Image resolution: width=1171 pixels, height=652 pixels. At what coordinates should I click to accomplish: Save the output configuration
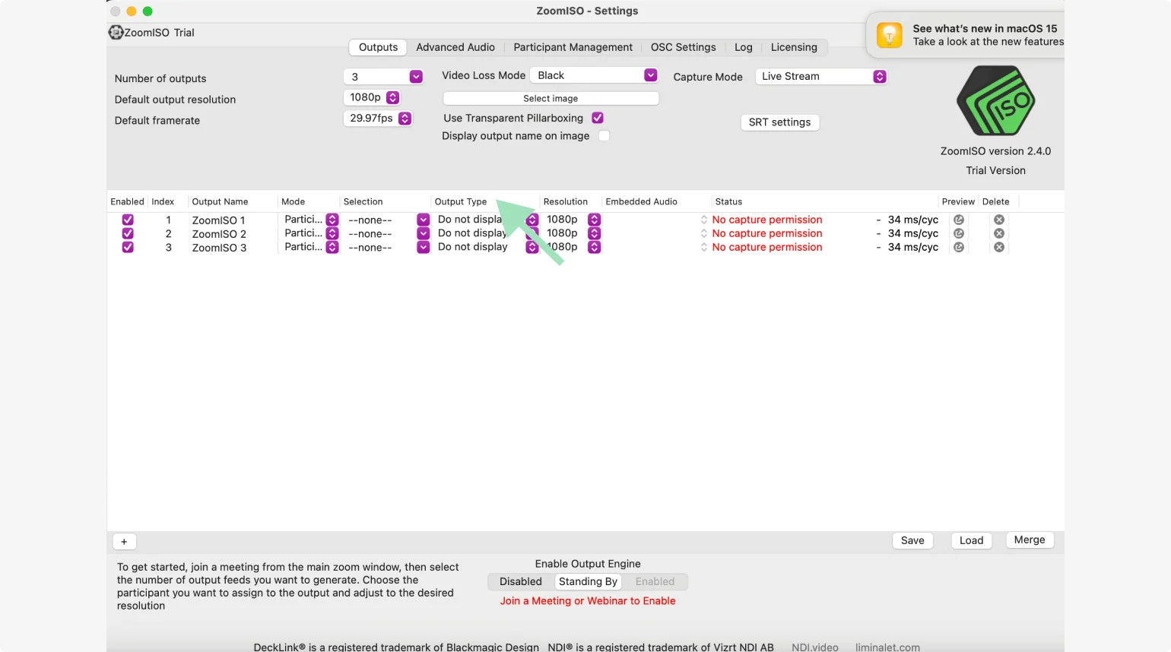click(912, 540)
